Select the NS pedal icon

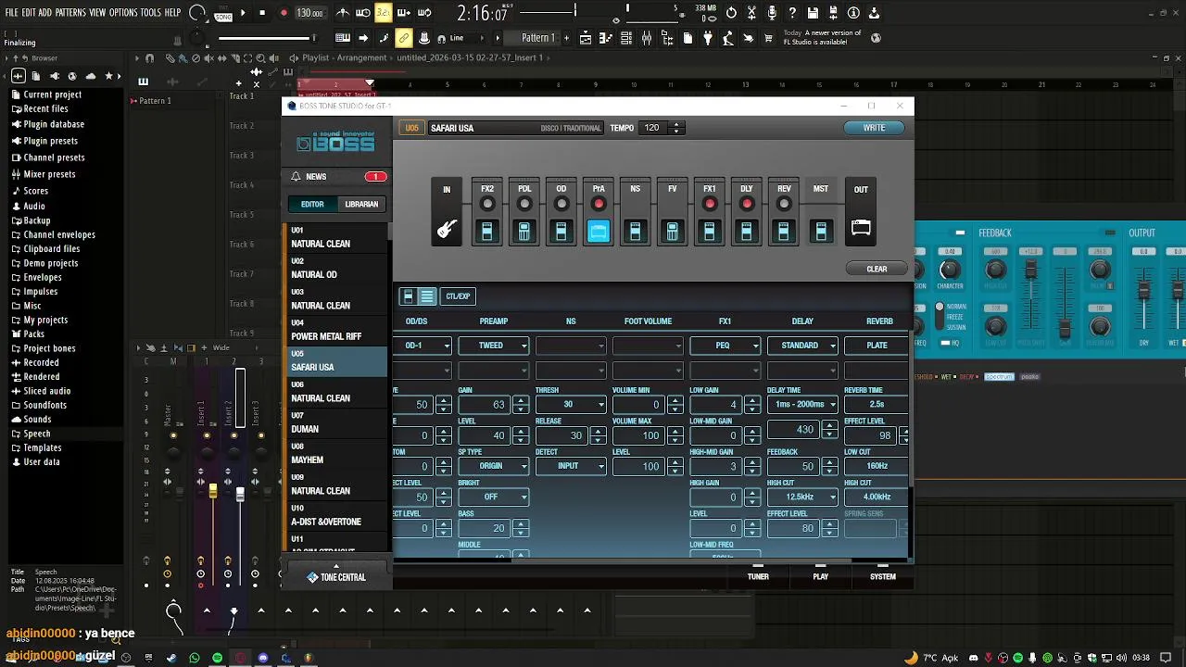[636, 231]
